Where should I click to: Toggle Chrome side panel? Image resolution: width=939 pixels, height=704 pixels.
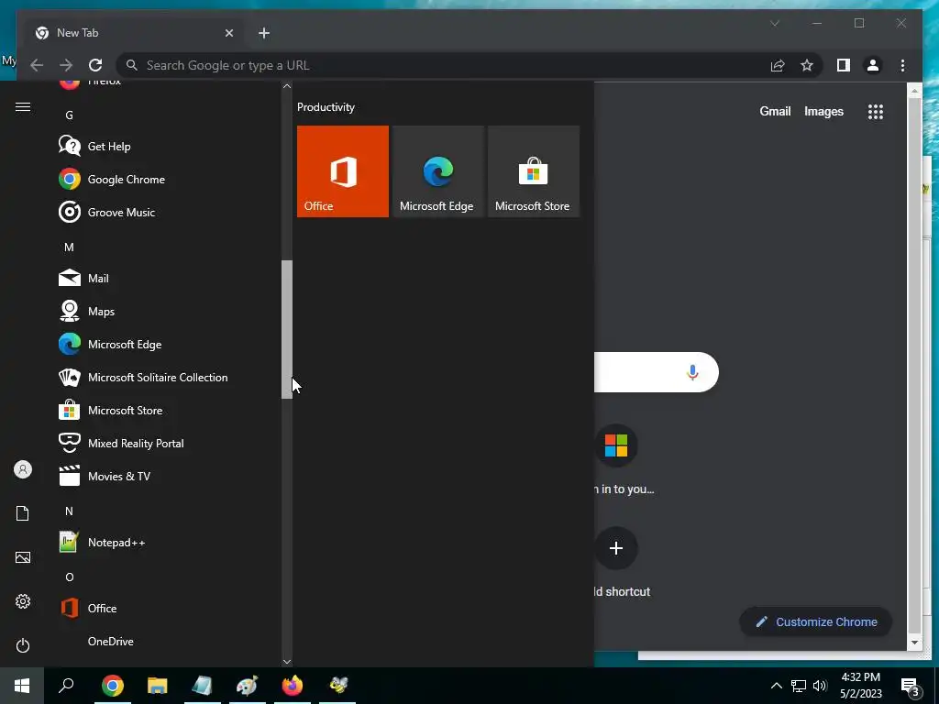[844, 65]
